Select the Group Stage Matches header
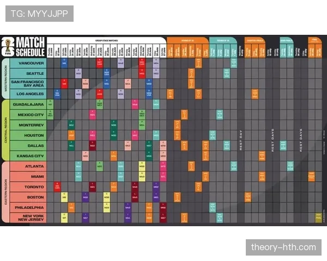This screenshot has width=327, height=261. (107, 40)
